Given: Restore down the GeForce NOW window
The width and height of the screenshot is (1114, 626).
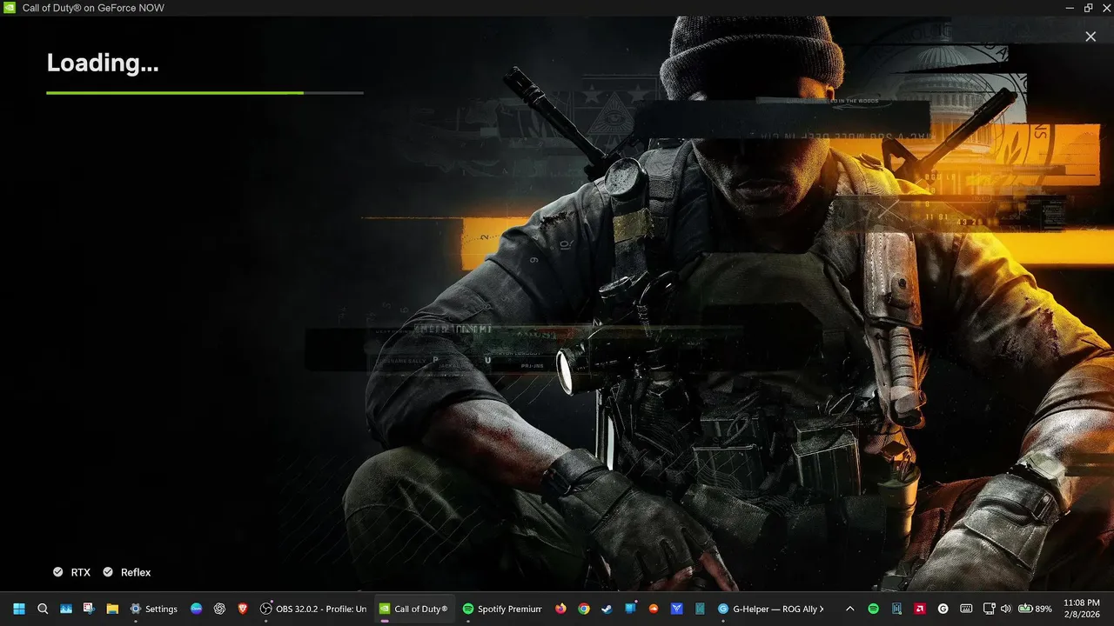Looking at the screenshot, I should 1088,8.
